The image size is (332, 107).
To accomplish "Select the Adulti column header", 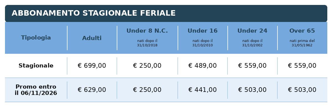I will point(92,38).
